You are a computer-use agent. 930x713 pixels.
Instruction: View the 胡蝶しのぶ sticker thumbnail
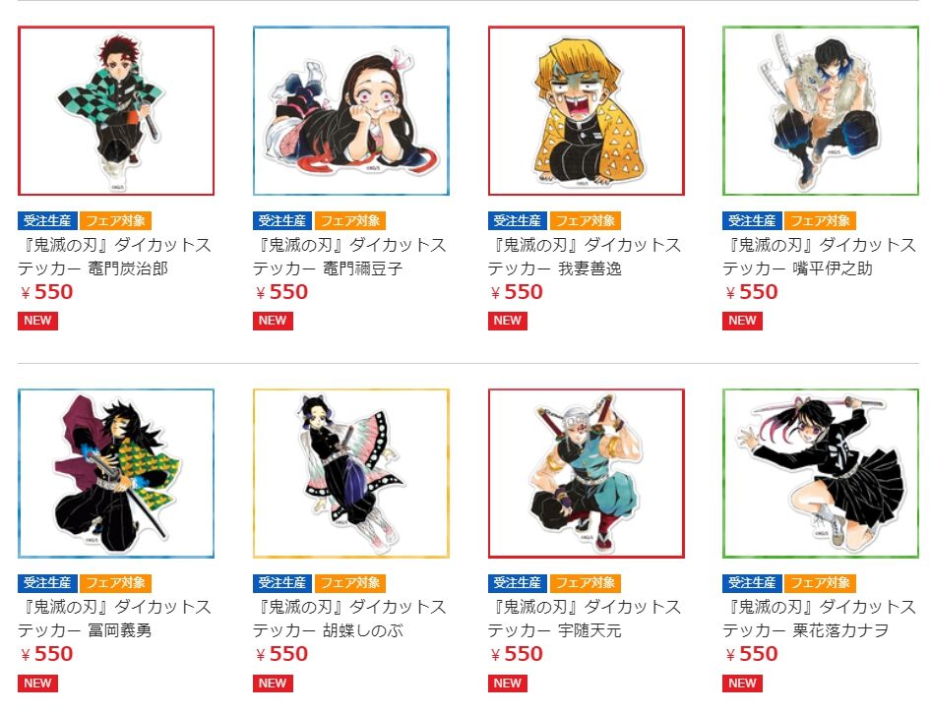pos(351,474)
